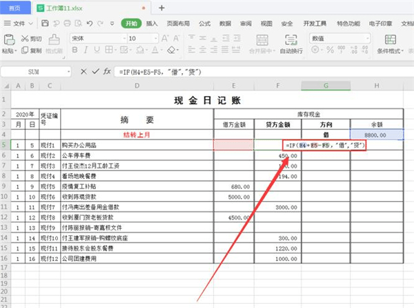Select the 工作簿11.xlsx document tab
Screen dimensions: 414x308
pyautogui.click(x=91, y=8)
